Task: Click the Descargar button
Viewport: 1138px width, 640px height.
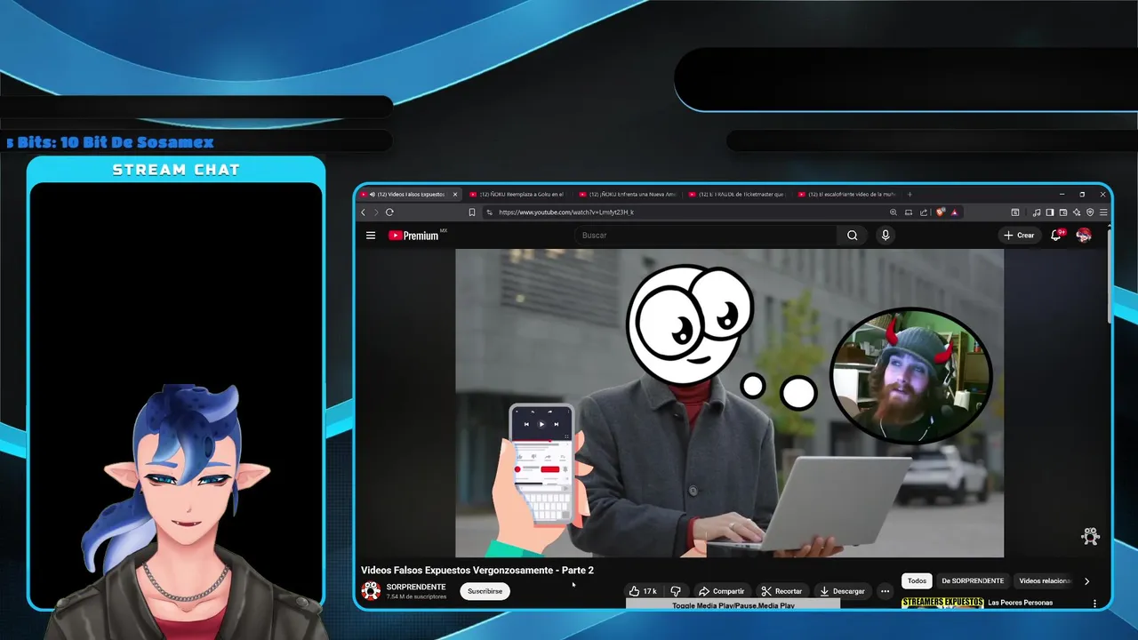Action: [x=842, y=591]
